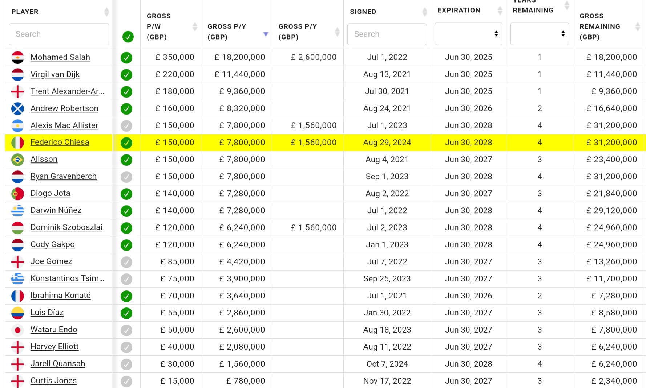646x388 pixels.
Task: Sort by Player column arrows
Action: pos(106,12)
